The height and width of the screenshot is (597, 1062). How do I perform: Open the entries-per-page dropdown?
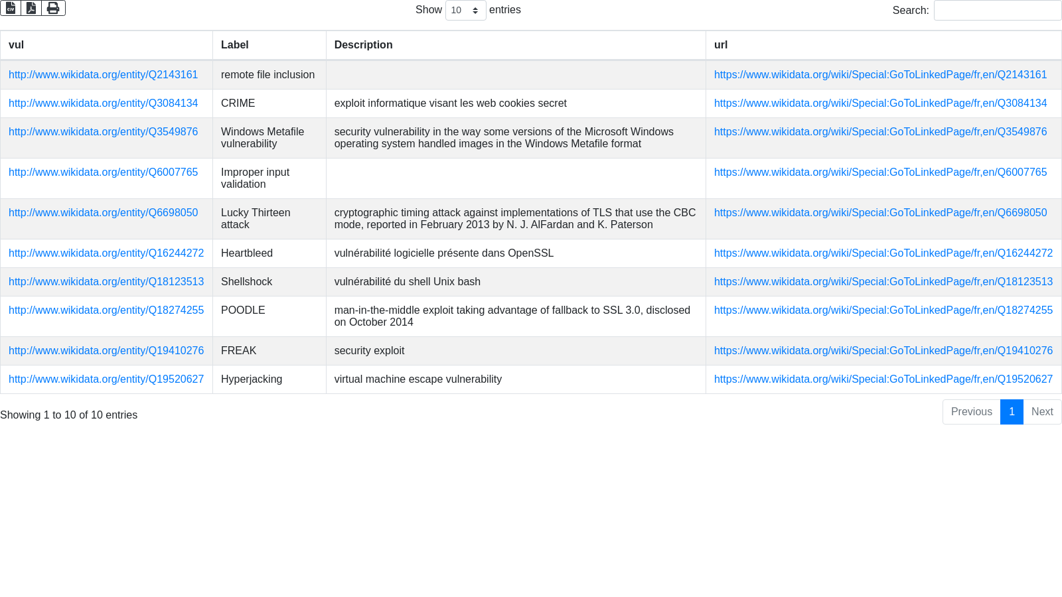pos(465,11)
